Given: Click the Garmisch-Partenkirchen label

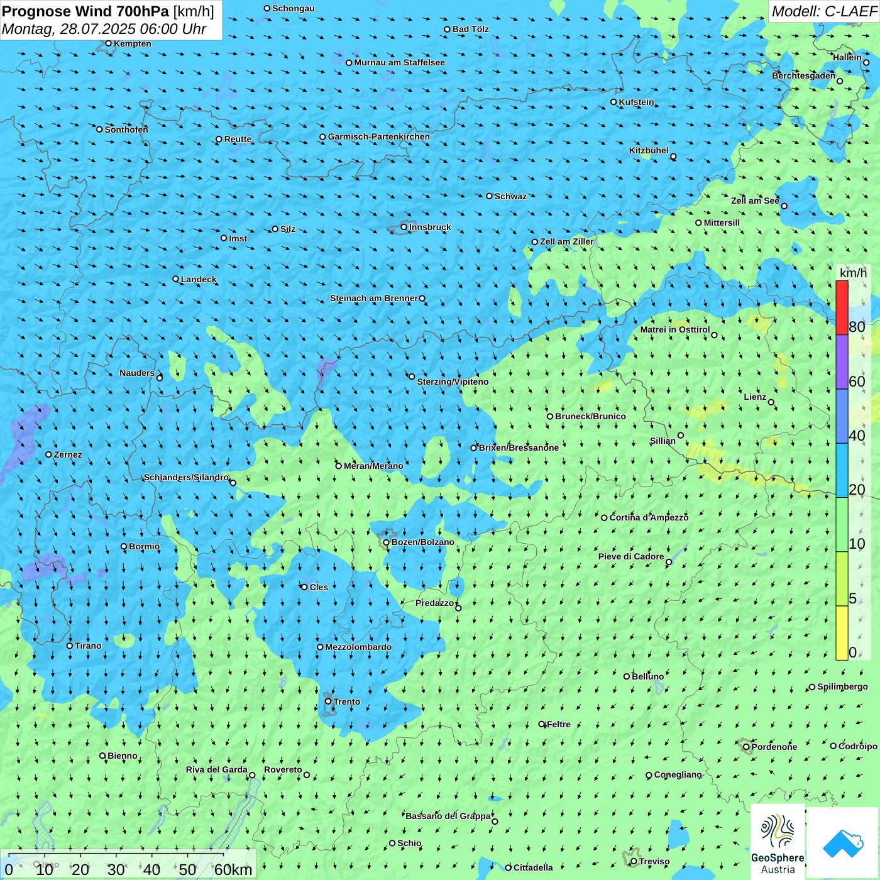Looking at the screenshot, I should pos(379,136).
